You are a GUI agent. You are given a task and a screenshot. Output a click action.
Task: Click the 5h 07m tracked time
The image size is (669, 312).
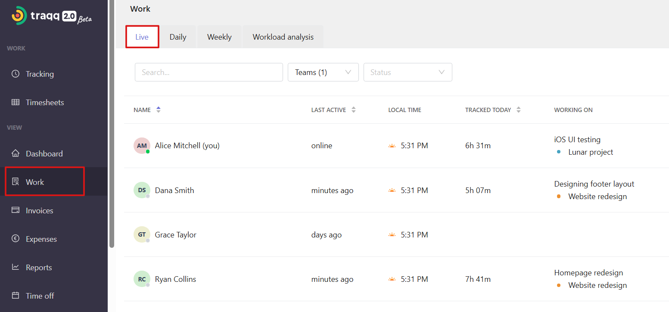(478, 190)
